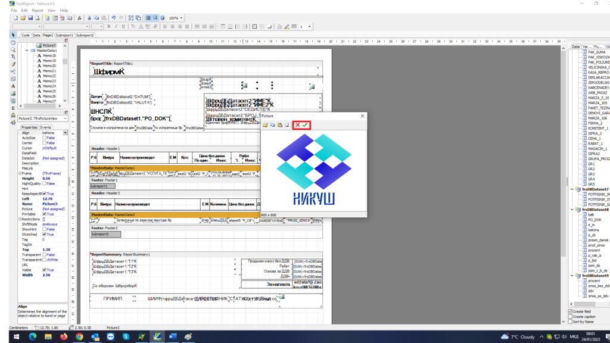
Task: Apply italic formatting
Action: coord(116,26)
